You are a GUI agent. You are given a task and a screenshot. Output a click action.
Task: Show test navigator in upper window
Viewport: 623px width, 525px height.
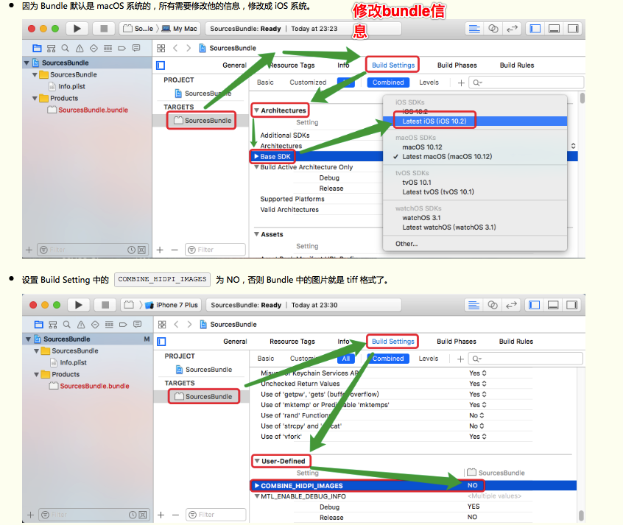[x=94, y=49]
